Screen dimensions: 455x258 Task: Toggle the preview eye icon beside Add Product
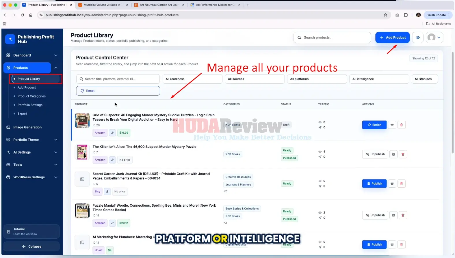pos(418,38)
